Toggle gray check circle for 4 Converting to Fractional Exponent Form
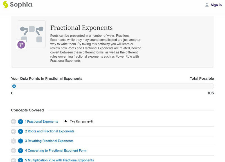The image size is (225, 162). (x=13, y=150)
